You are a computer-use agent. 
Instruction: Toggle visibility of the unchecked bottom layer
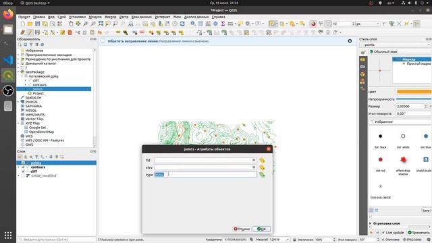click(x=23, y=175)
